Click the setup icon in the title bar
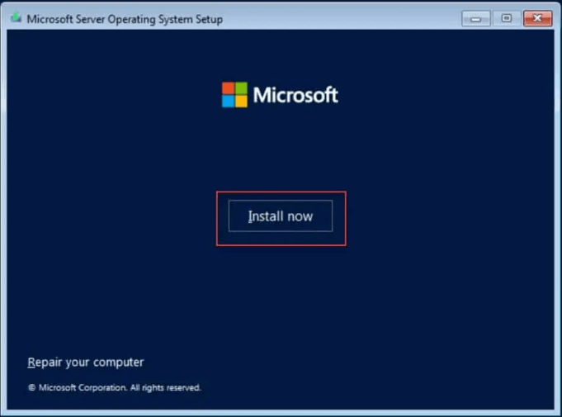 point(16,18)
